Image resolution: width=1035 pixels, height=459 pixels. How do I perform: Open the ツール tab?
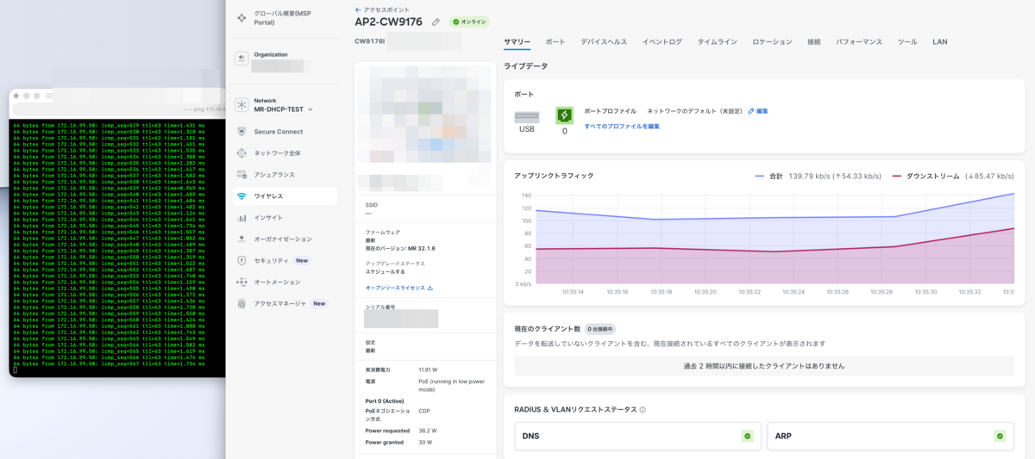907,41
